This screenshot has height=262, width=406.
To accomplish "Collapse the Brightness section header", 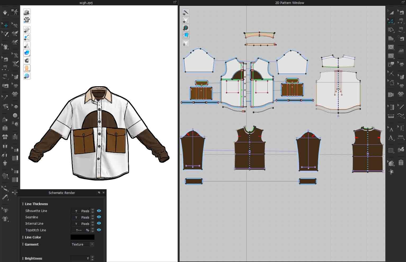I will 33,258.
